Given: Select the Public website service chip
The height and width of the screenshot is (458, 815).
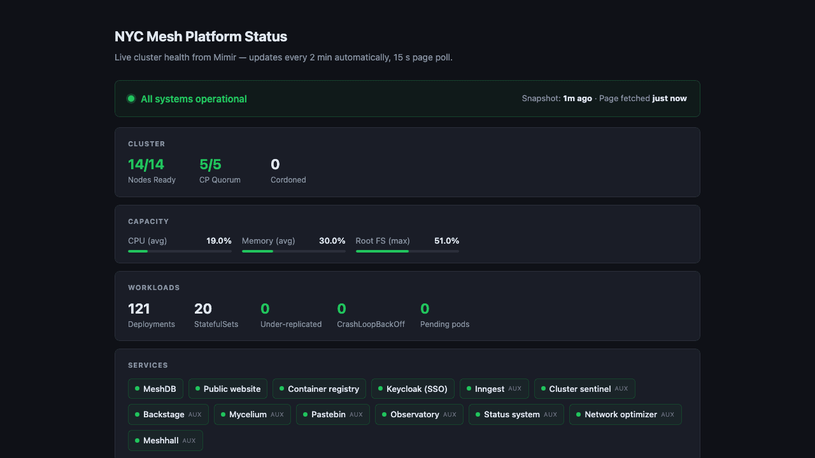Looking at the screenshot, I should click(x=228, y=389).
